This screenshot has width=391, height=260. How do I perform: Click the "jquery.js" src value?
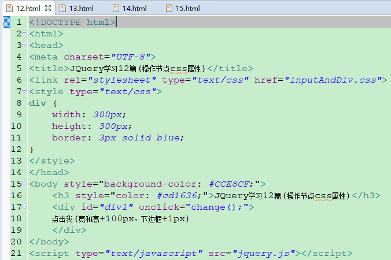click(264, 253)
